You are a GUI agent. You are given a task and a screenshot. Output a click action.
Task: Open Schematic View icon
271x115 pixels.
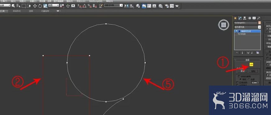coord(154,6)
